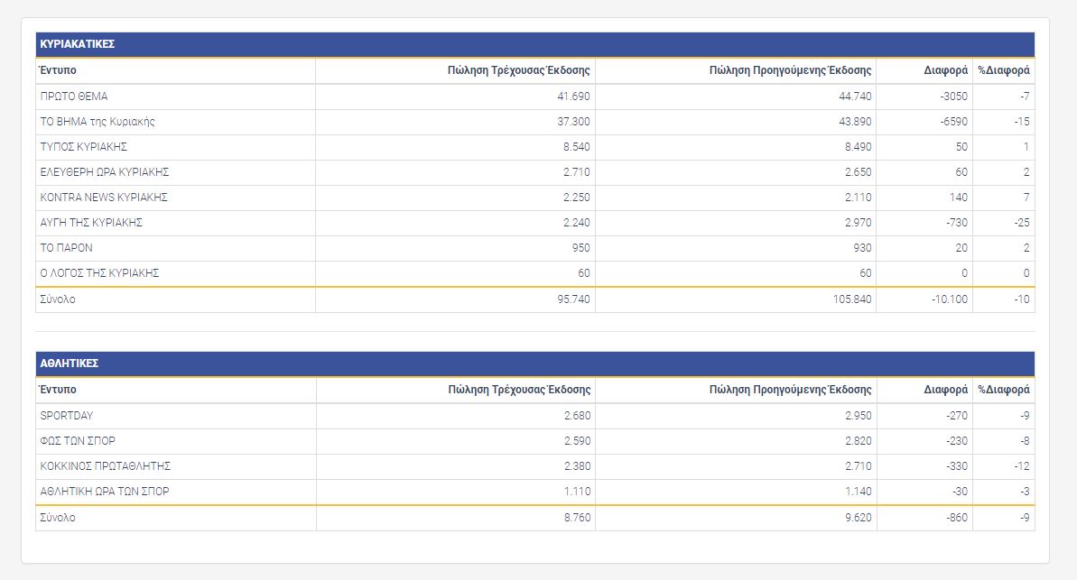Image resolution: width=1077 pixels, height=580 pixels.
Task: Select ΤΥΠΟΣ ΚΥΡΙΑΚΗΣ row name
Action: click(83, 147)
